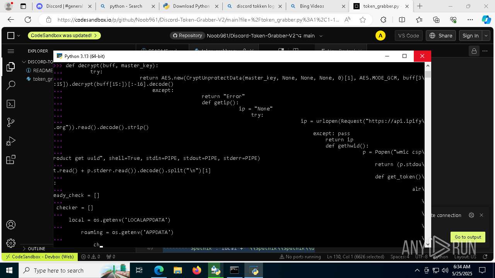Open Edge tab actions menu icon
This screenshot has height=278, width=495.
23,6
